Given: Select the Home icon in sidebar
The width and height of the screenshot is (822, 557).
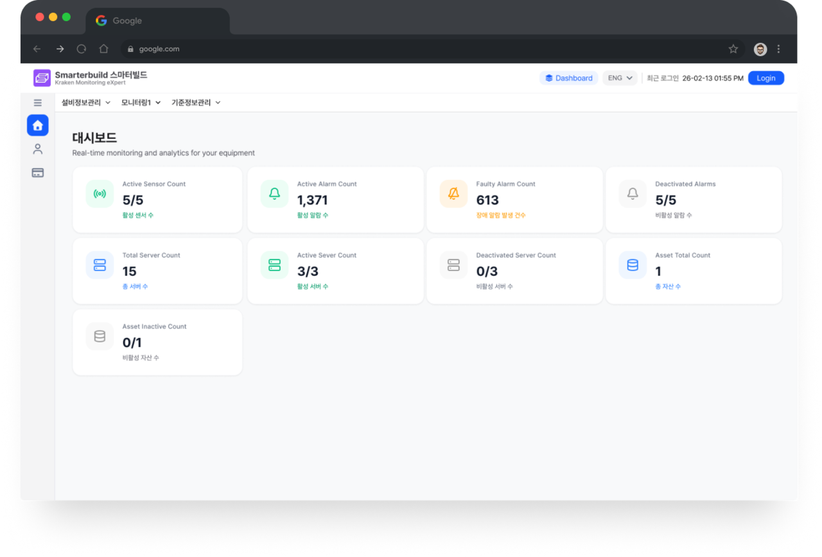Looking at the screenshot, I should click(38, 125).
